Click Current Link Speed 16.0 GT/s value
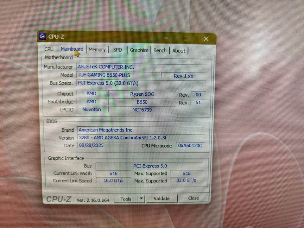 (x=113, y=181)
